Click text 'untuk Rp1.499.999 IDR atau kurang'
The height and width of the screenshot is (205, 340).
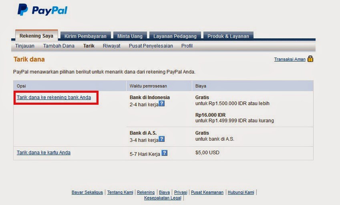point(235,121)
